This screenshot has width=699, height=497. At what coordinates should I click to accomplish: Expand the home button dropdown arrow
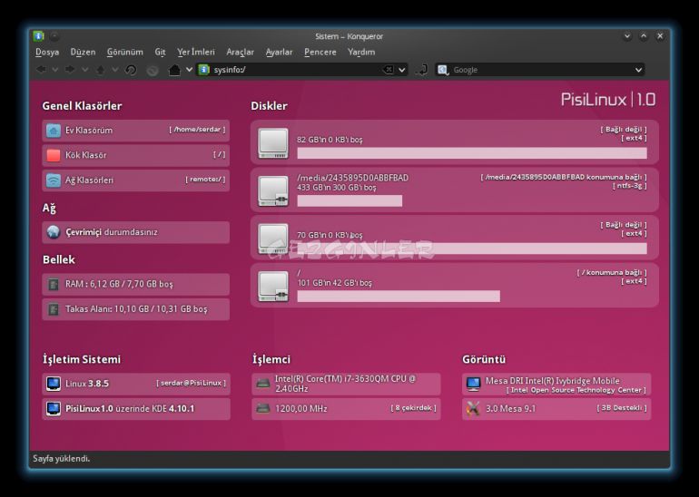point(189,70)
